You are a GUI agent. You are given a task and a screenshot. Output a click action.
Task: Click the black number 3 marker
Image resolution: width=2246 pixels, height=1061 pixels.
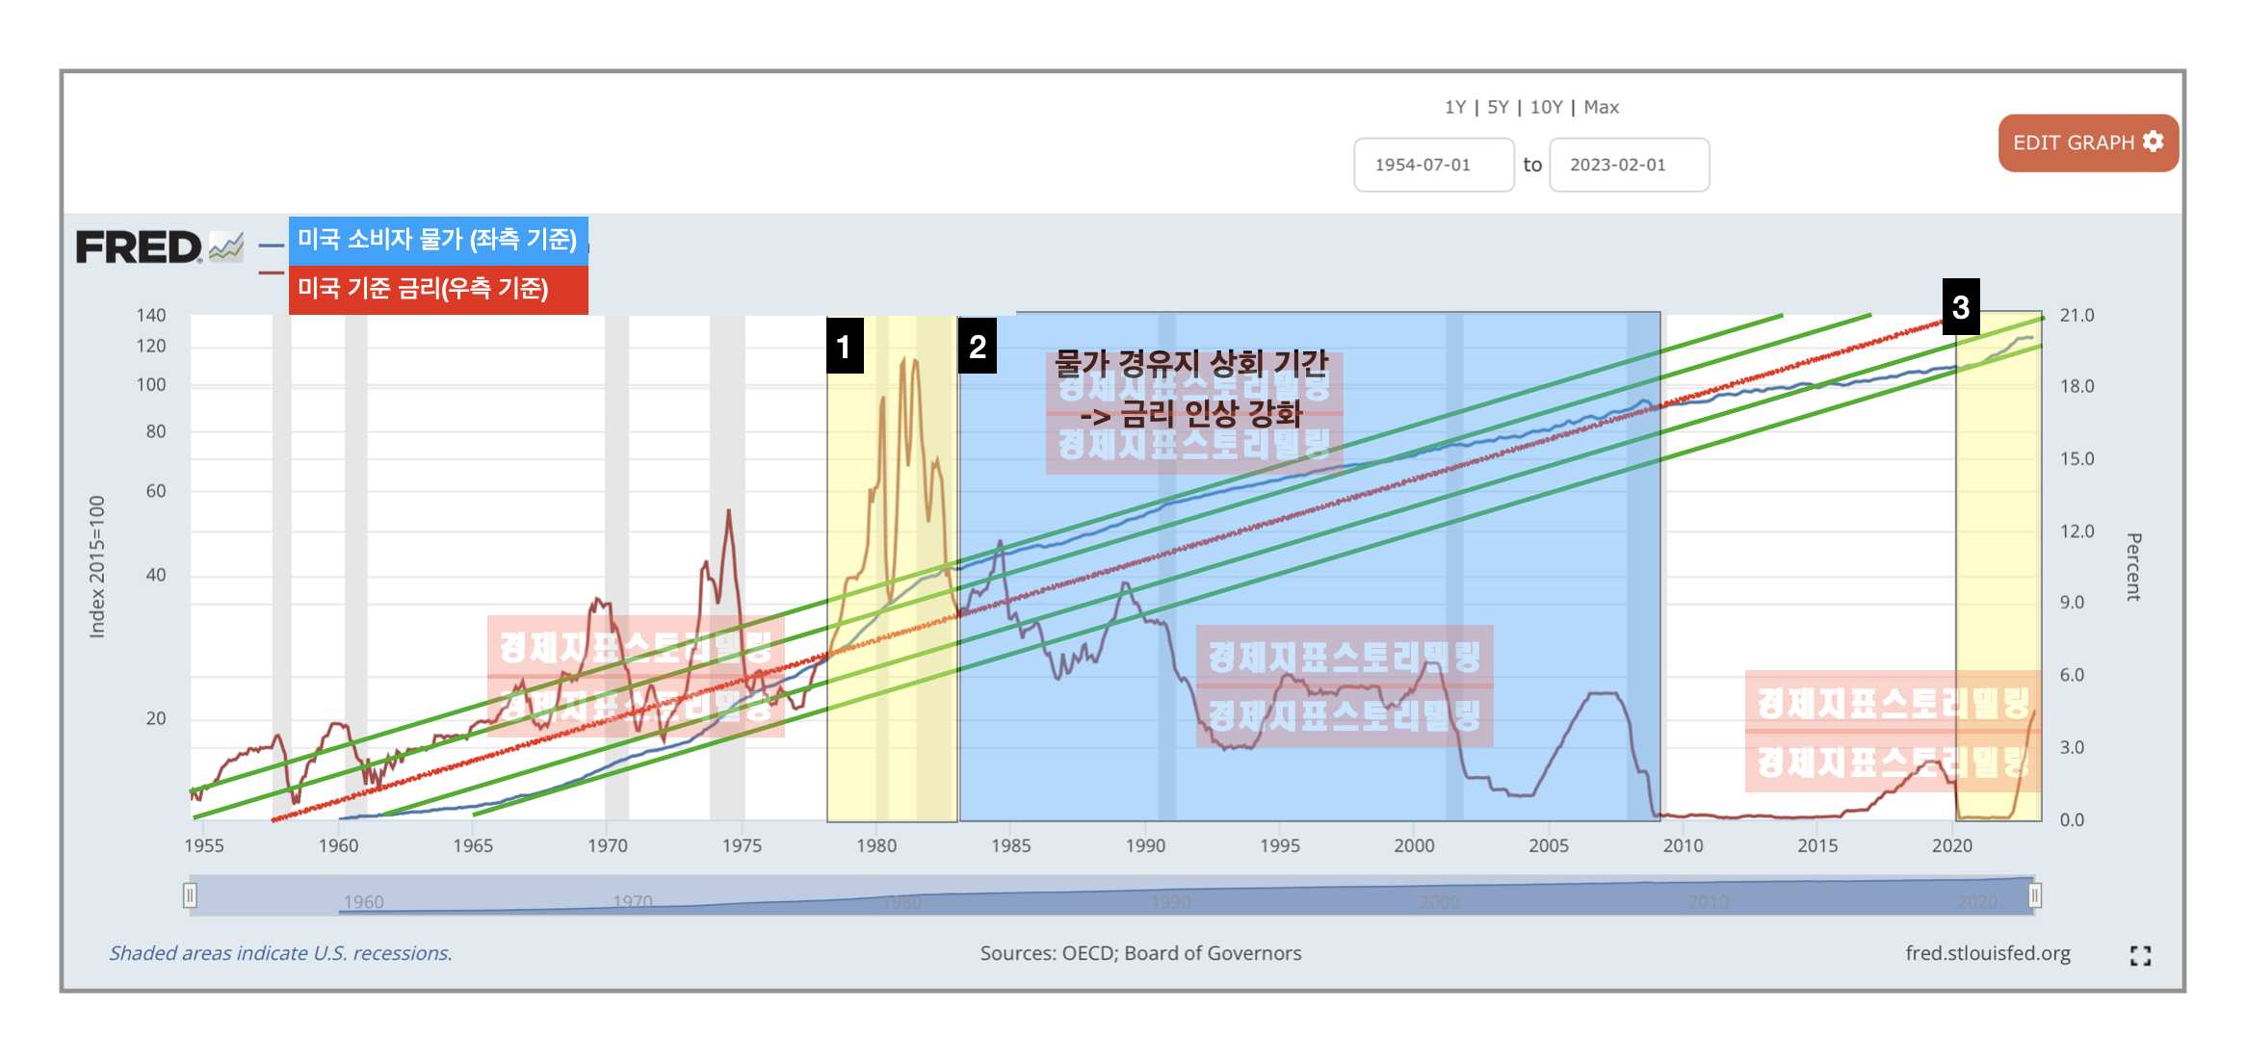pyautogui.click(x=1960, y=307)
